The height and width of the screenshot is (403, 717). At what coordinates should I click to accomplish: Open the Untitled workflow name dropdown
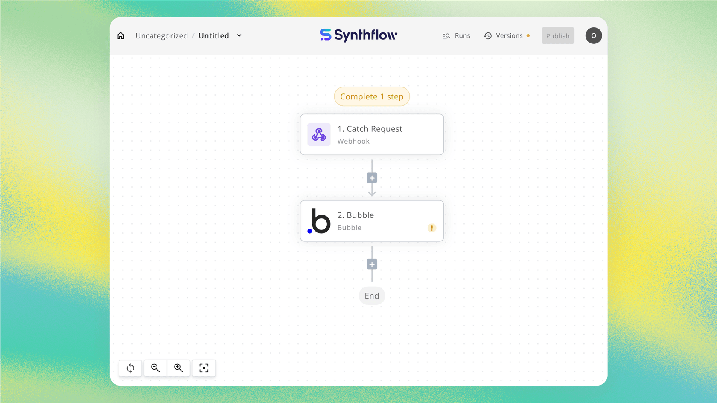[x=239, y=36]
